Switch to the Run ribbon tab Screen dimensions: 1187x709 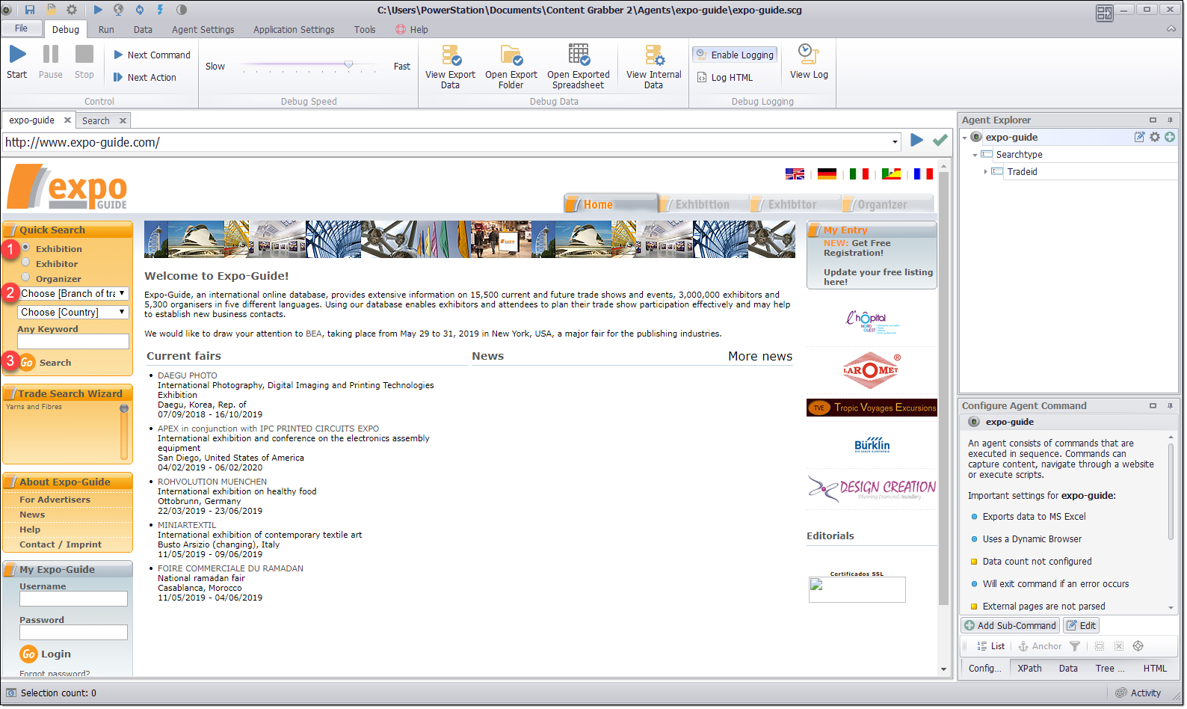(106, 30)
